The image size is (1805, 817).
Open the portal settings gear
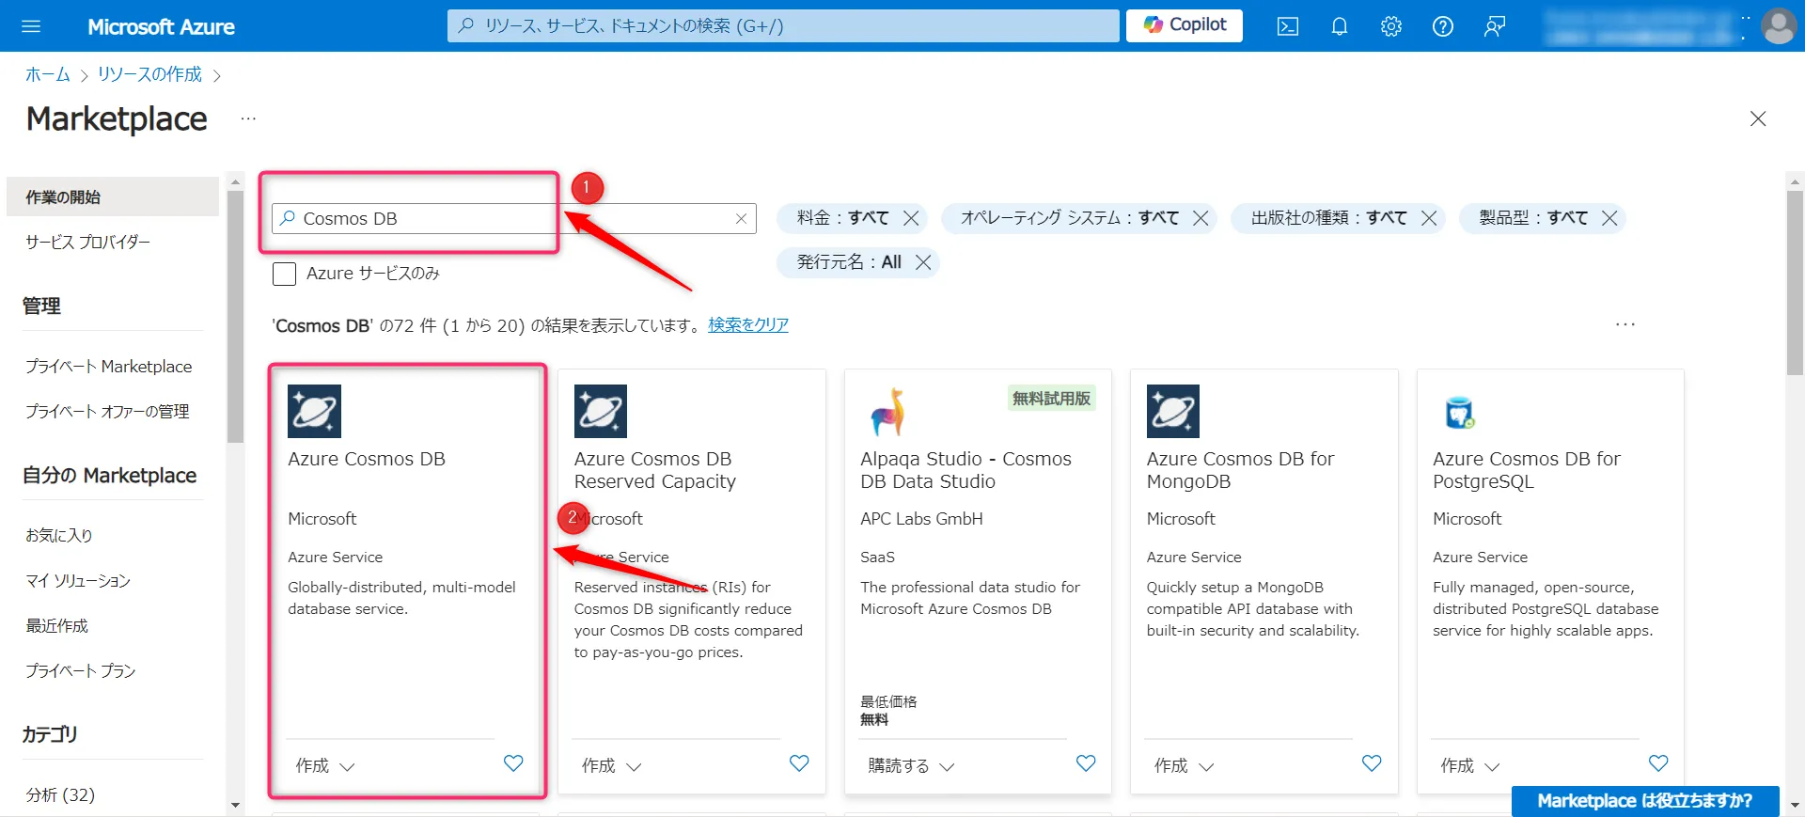point(1391,26)
